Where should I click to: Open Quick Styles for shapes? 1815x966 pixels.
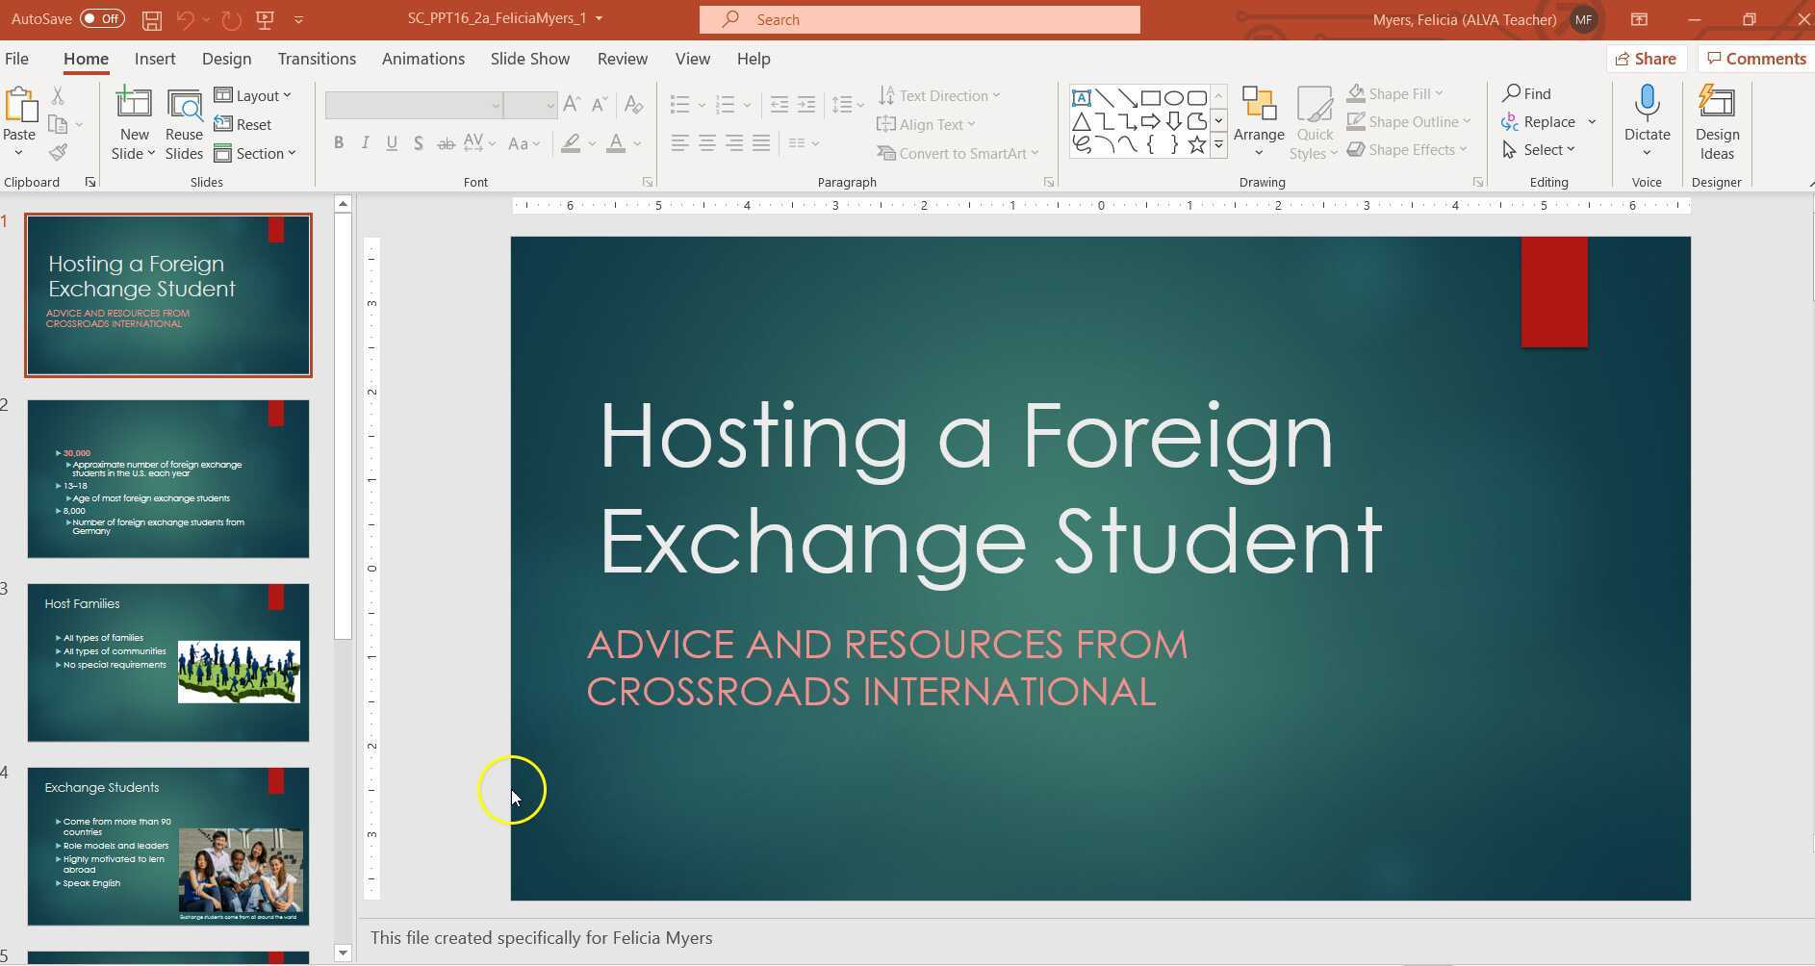coord(1314,121)
